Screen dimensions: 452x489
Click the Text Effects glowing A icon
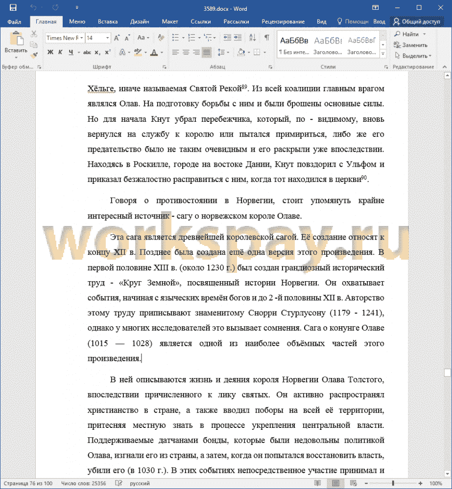click(122, 52)
